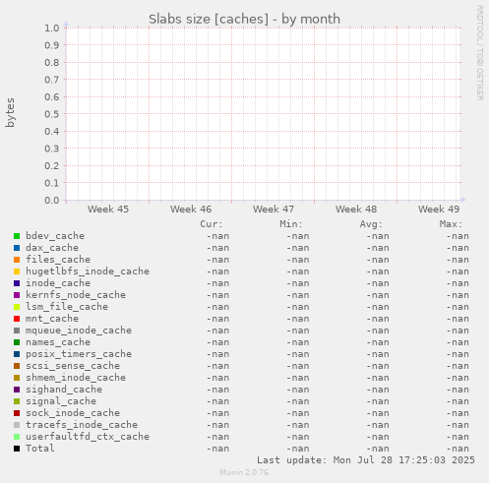Select the kernfs_node_cache legend label
The width and height of the screenshot is (489, 483).
(x=76, y=295)
